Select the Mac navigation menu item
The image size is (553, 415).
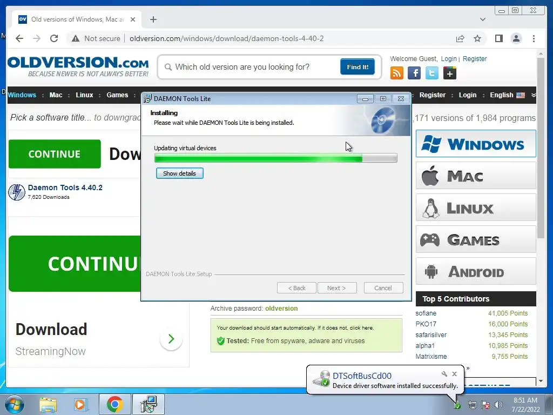tap(56, 95)
